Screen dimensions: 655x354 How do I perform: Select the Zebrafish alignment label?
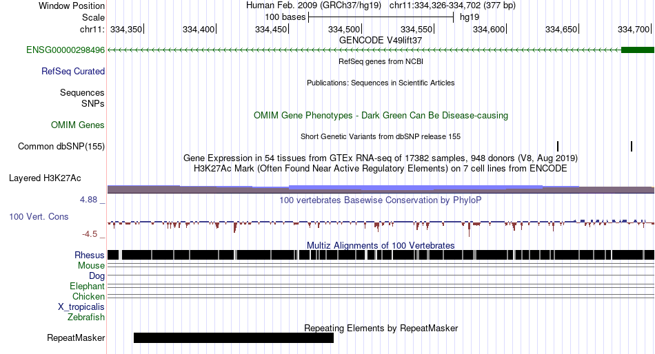[86, 317]
